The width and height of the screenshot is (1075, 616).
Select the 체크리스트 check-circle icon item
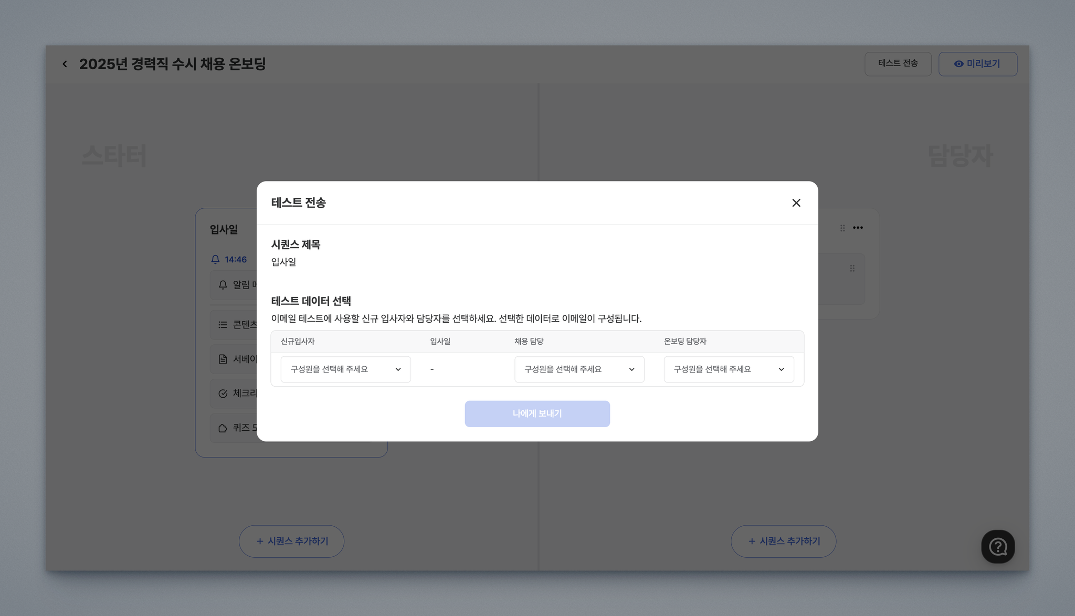(x=234, y=394)
